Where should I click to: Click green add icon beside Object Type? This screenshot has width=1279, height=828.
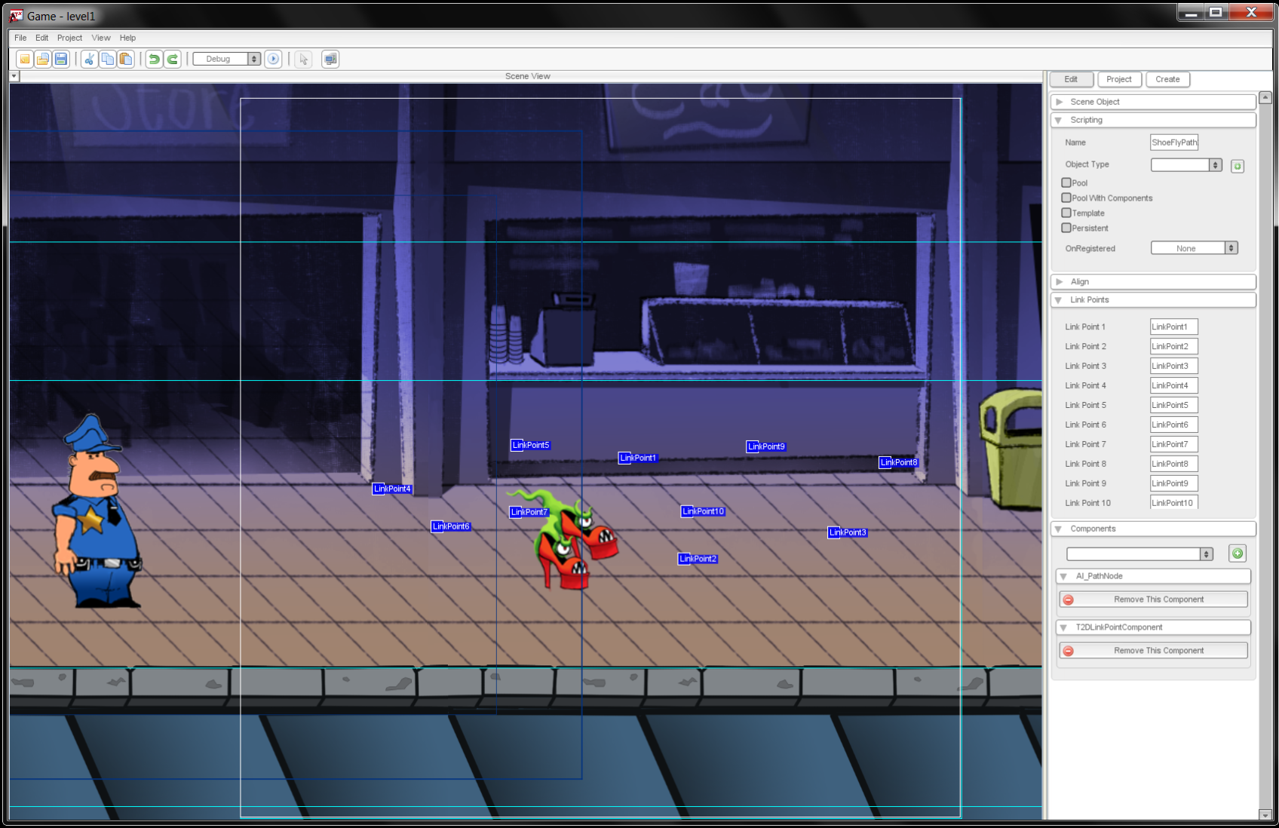(x=1237, y=166)
